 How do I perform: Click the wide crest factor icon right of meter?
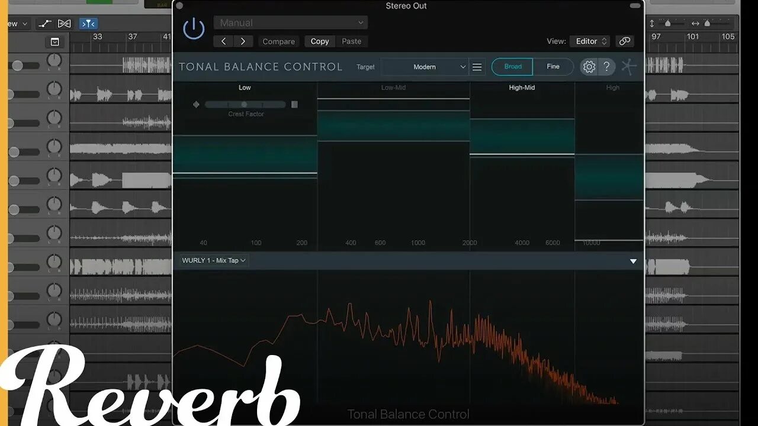[x=294, y=105]
